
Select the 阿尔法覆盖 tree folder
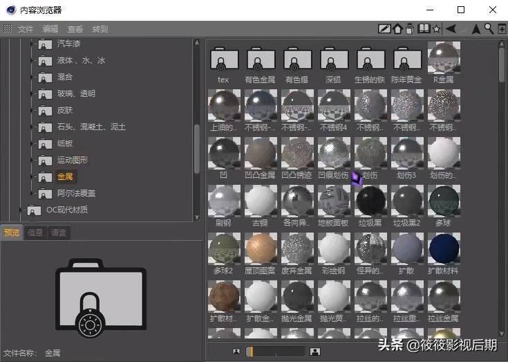point(76,193)
